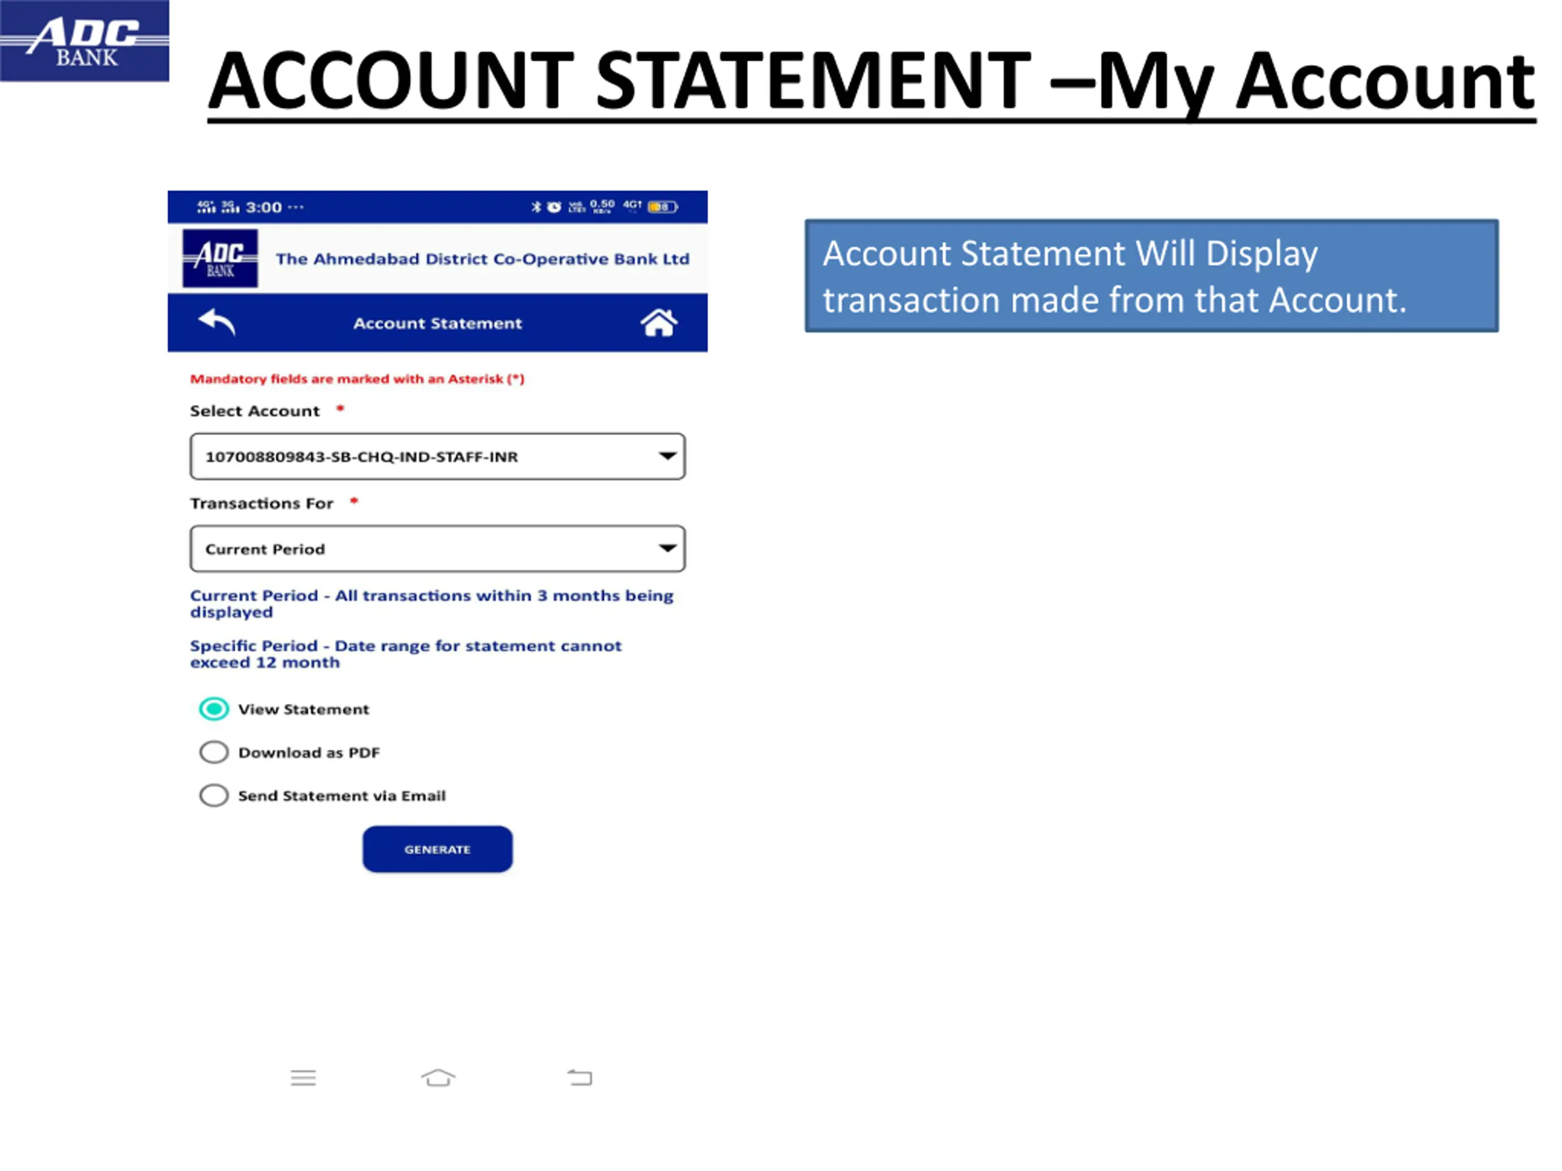The image size is (1562, 1171).
Task: Select View Statement radio option
Action: (x=214, y=709)
